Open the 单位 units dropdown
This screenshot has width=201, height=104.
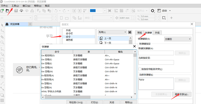(102, 18)
